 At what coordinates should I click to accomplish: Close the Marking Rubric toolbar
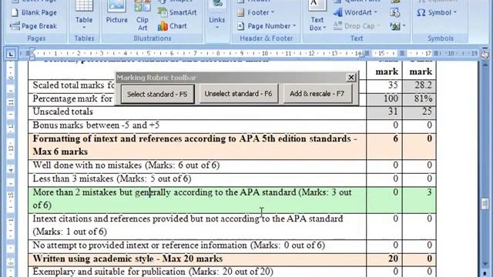click(x=351, y=77)
